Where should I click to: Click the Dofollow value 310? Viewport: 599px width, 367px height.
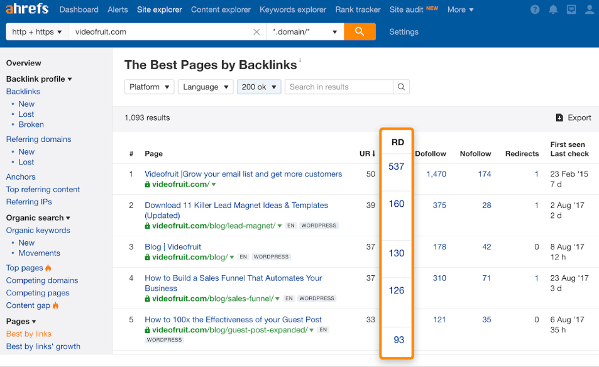point(439,278)
